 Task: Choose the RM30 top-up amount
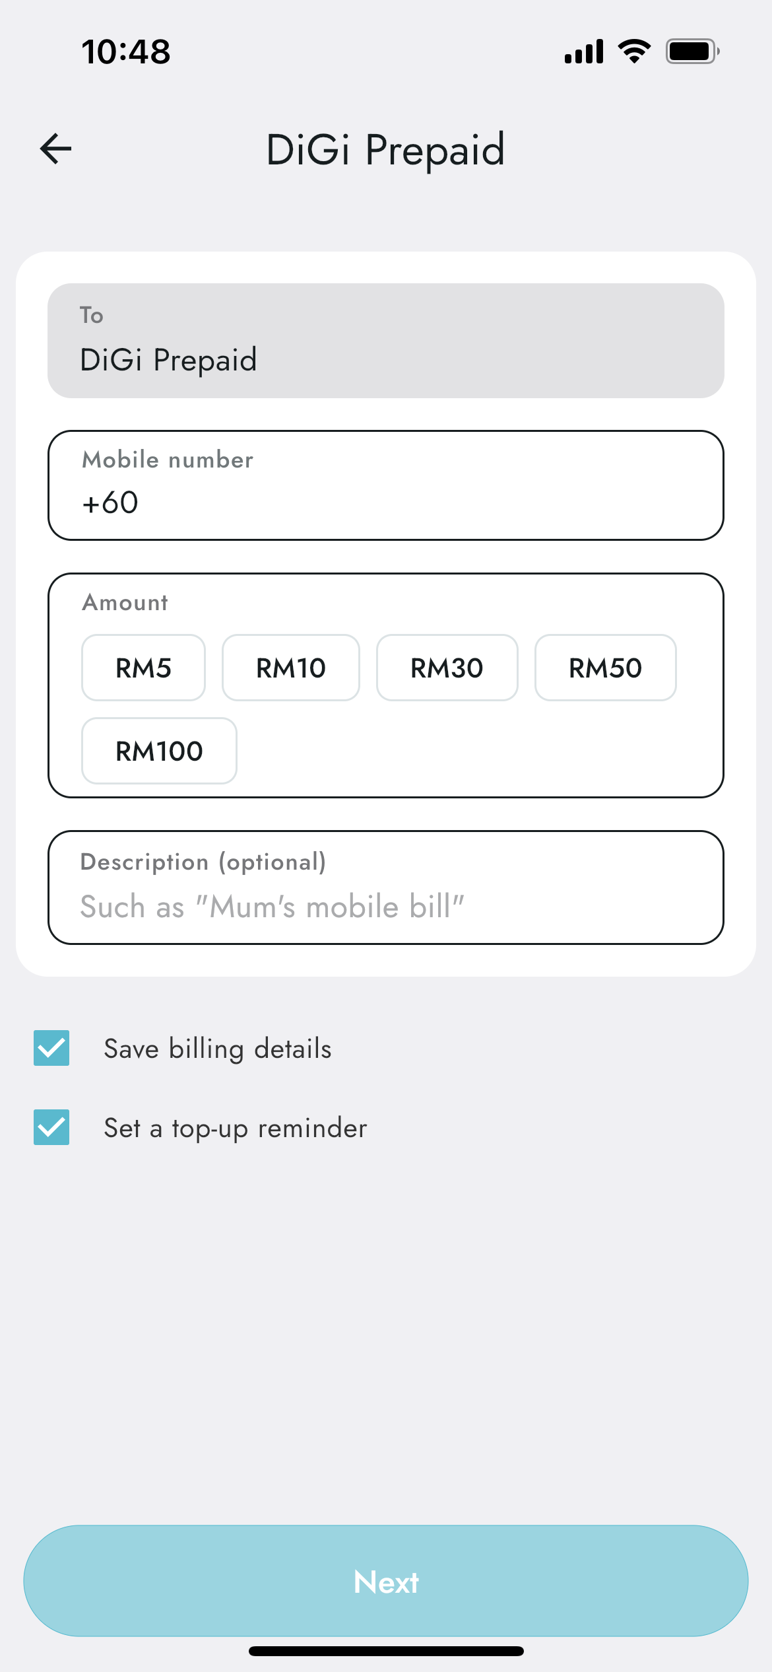(447, 668)
